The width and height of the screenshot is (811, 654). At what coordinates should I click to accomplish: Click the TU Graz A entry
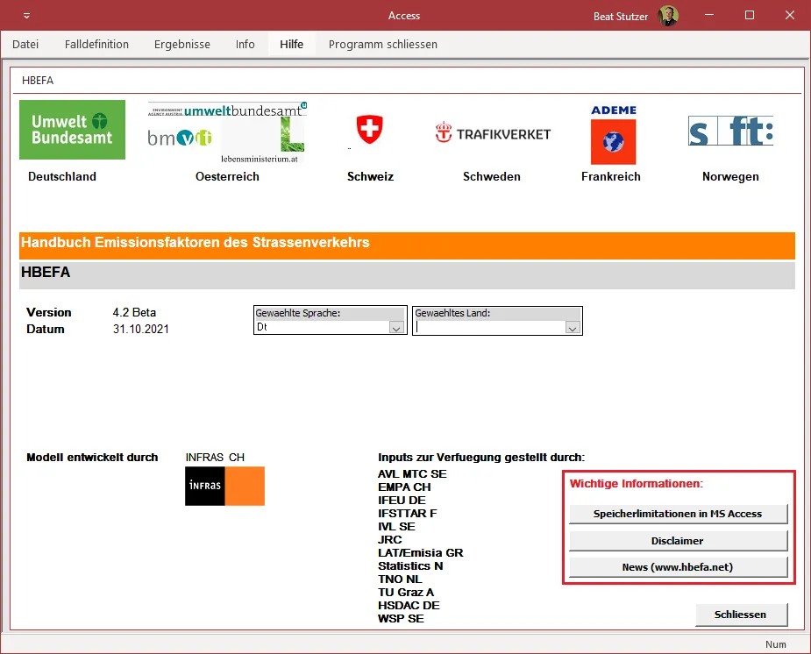(406, 593)
